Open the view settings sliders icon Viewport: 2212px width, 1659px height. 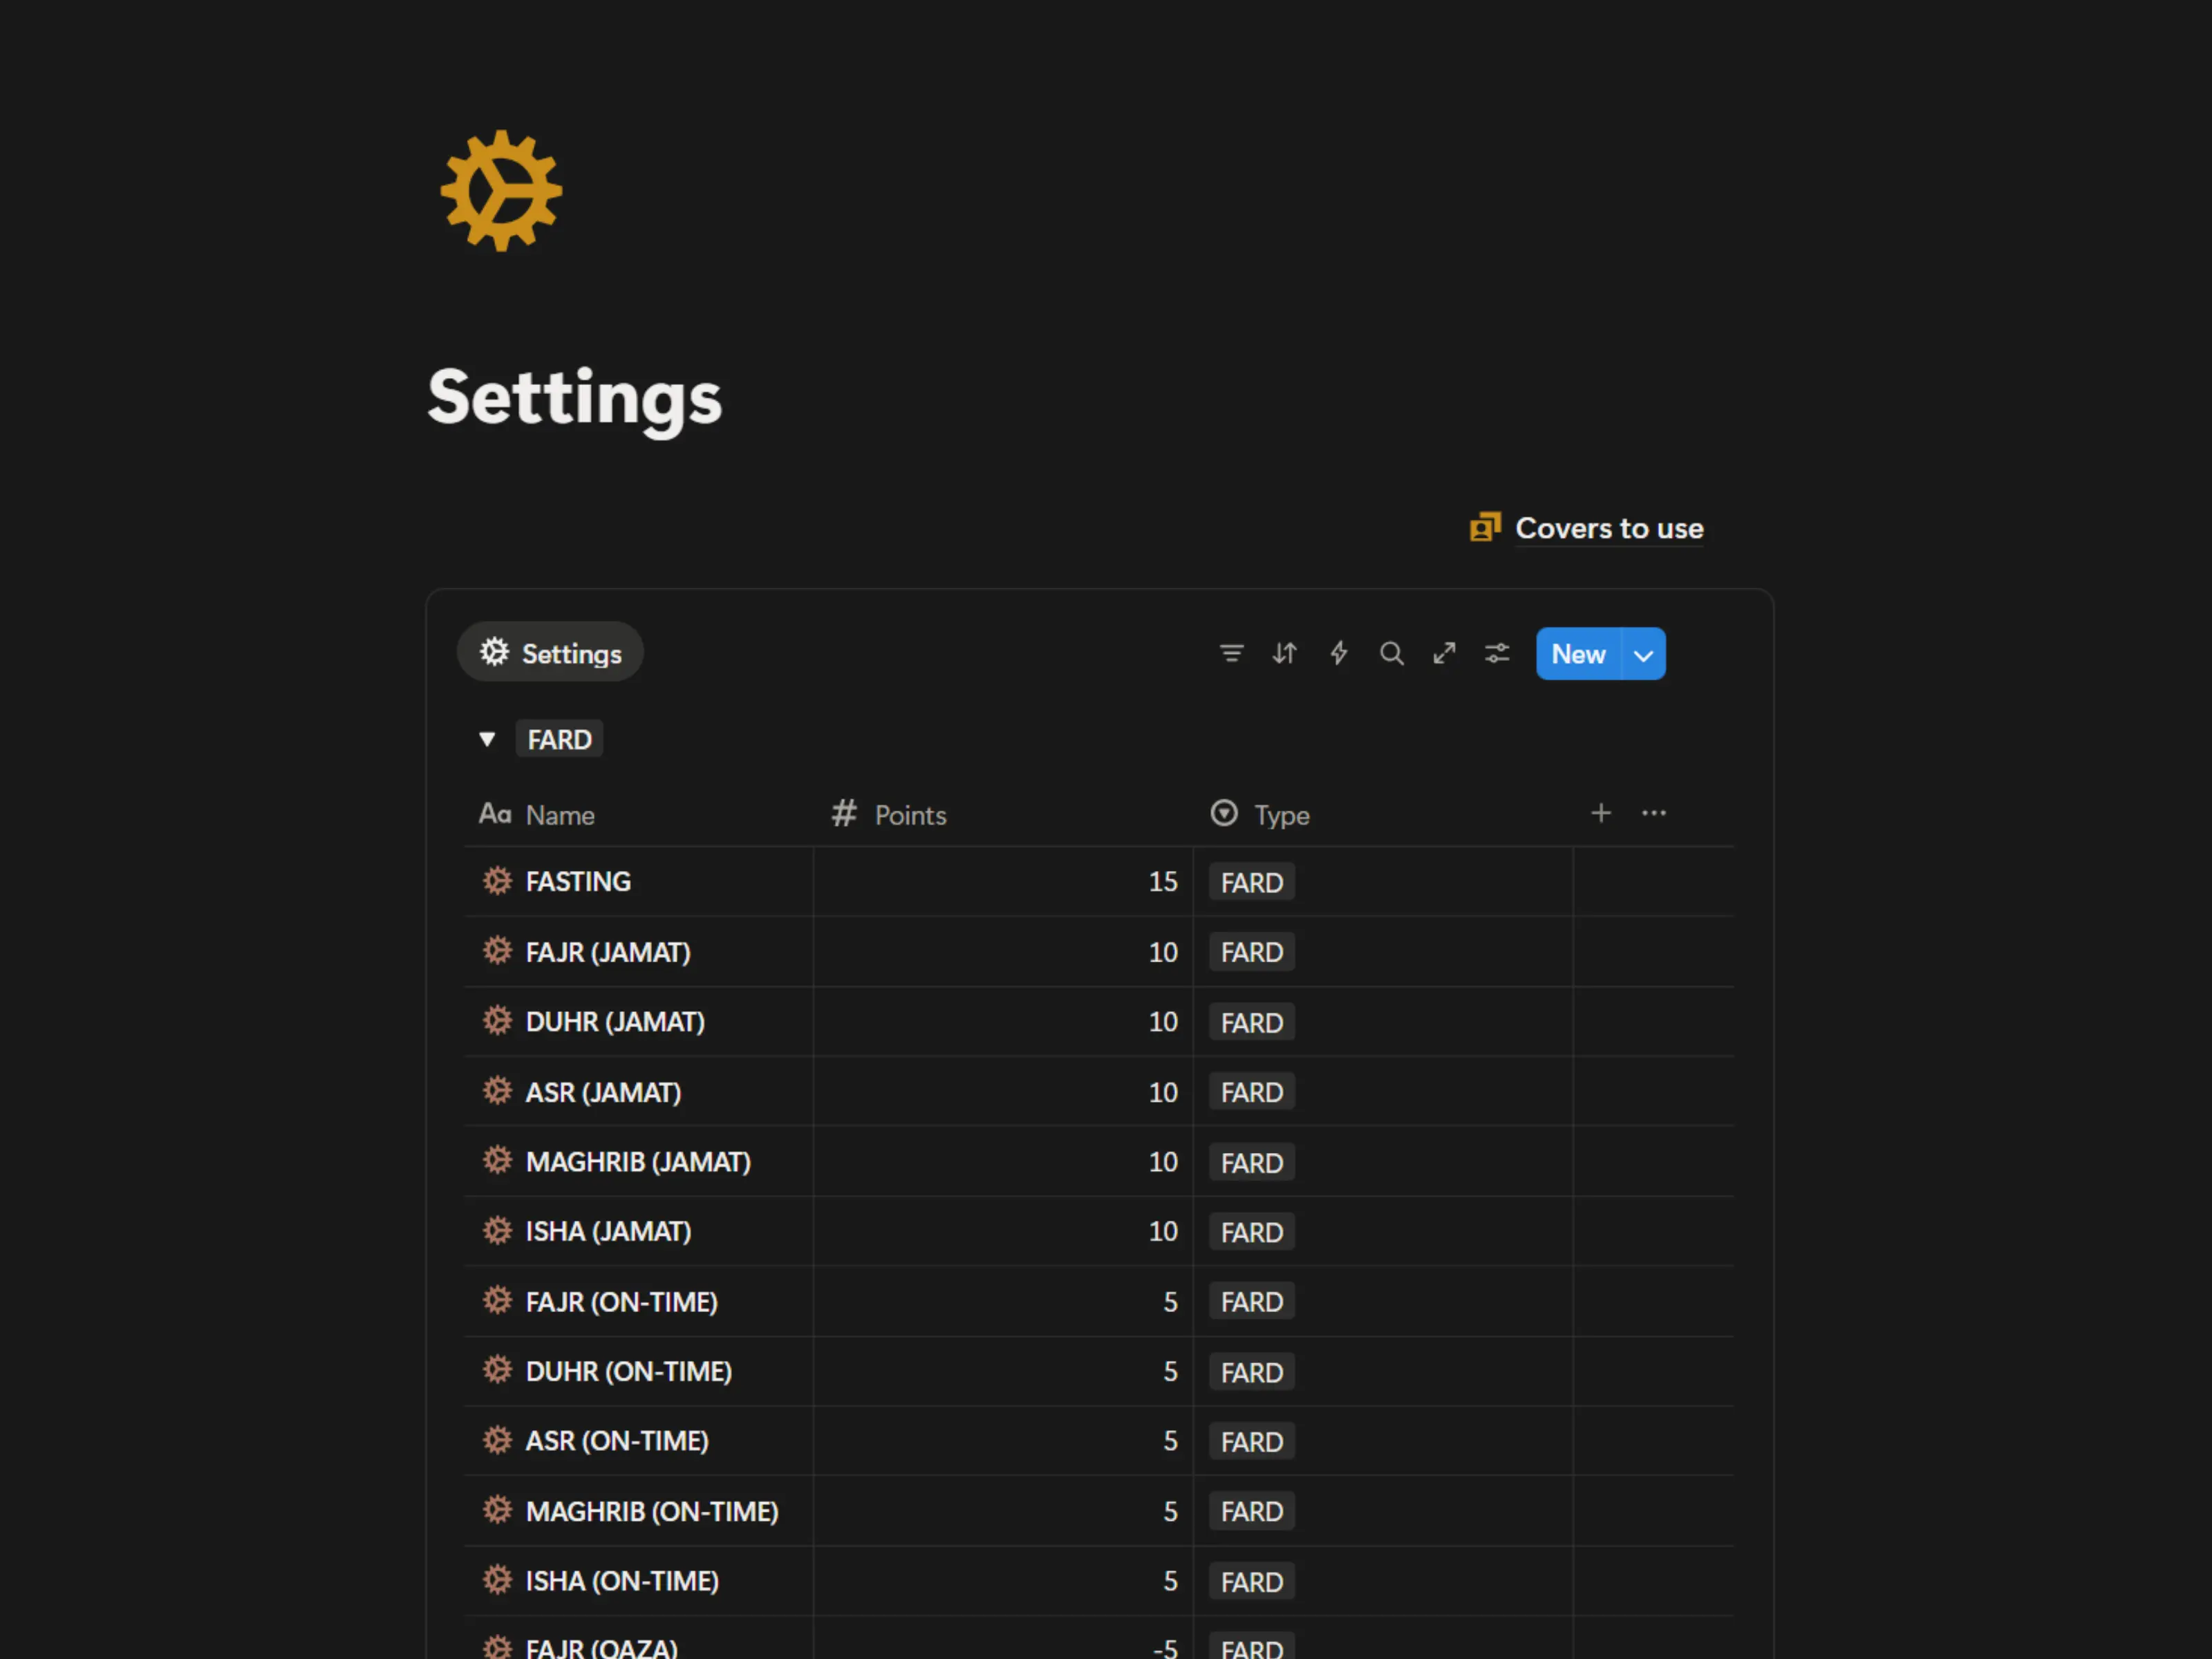[1497, 654]
